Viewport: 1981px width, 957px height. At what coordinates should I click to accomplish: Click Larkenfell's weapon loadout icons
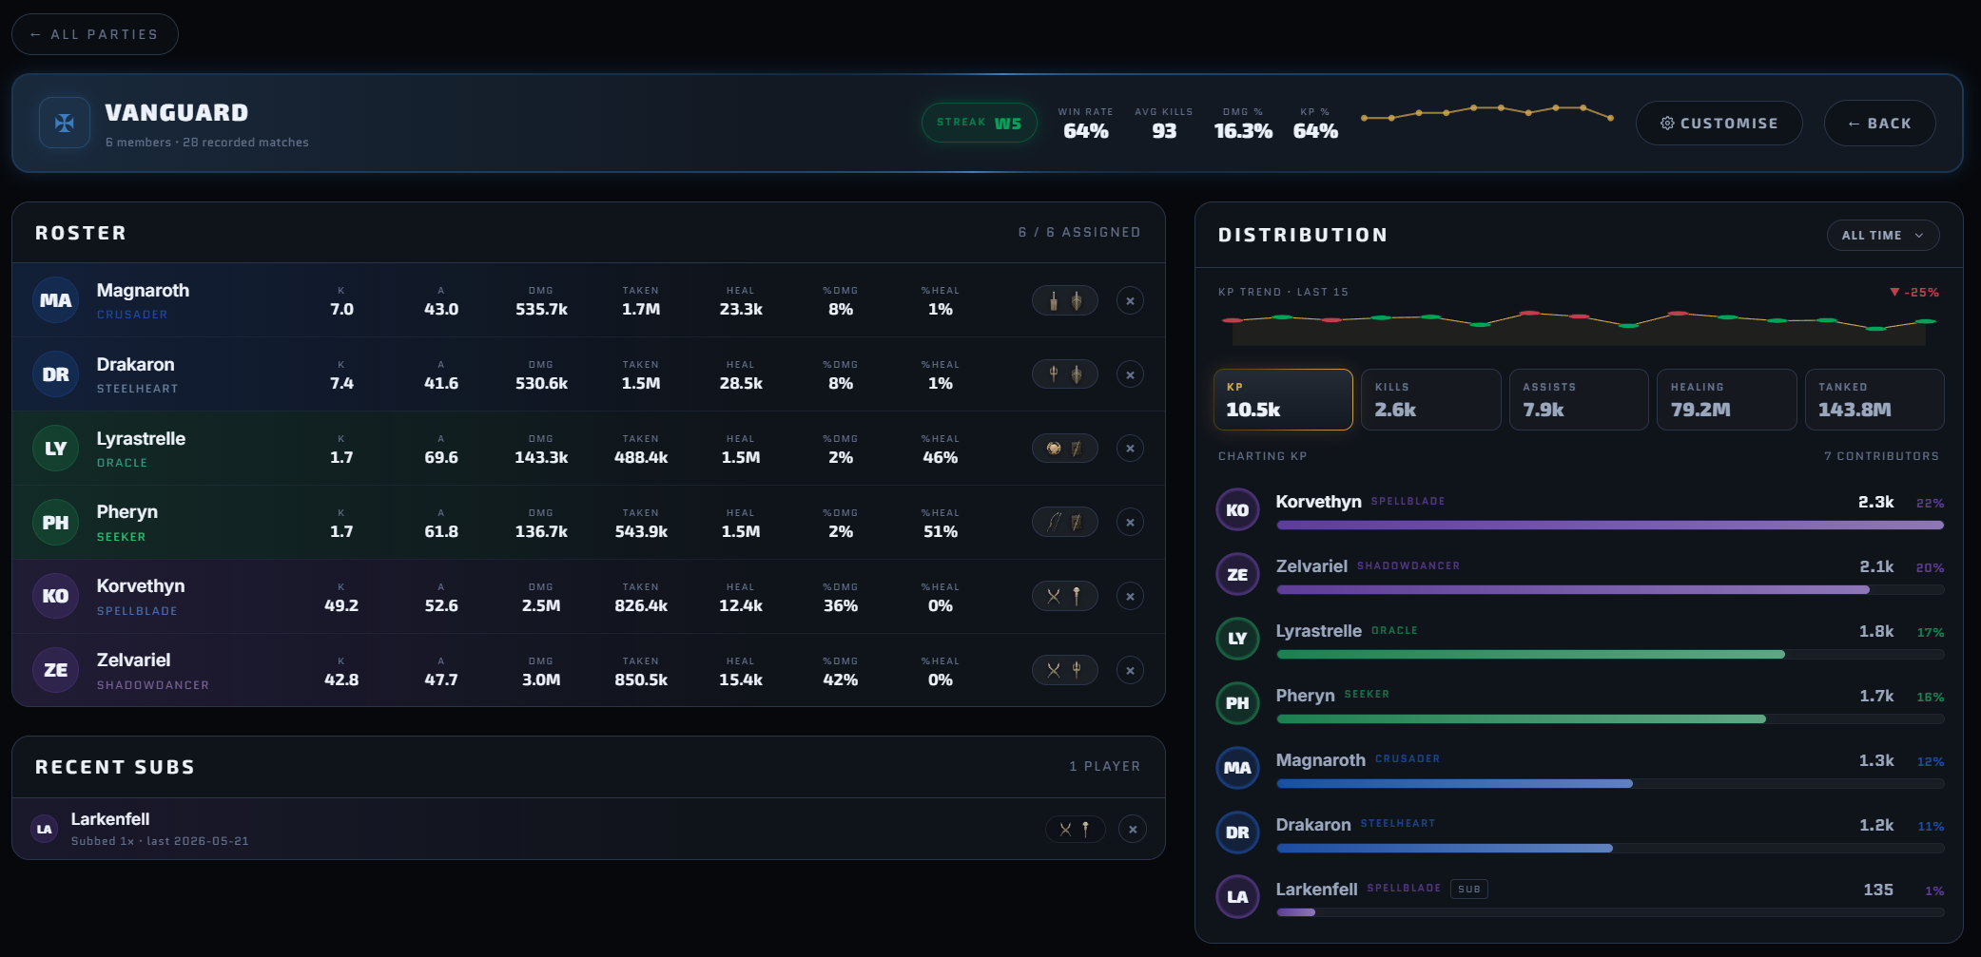[x=1075, y=830]
